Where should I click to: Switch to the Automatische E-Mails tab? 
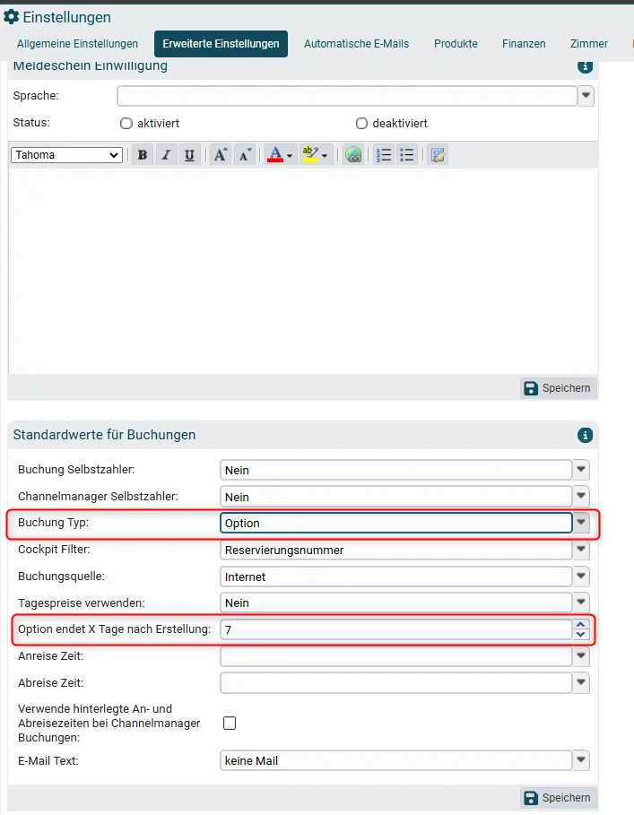click(x=357, y=44)
